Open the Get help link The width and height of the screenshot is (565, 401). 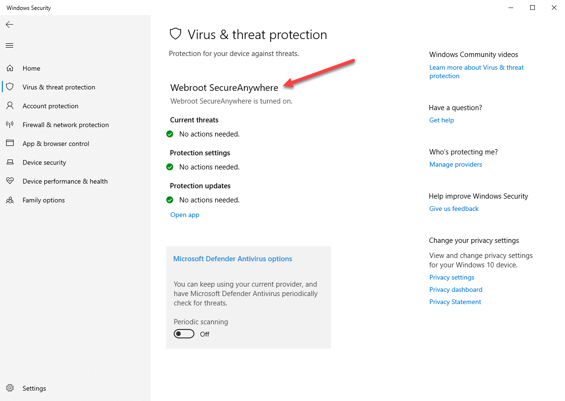(442, 120)
